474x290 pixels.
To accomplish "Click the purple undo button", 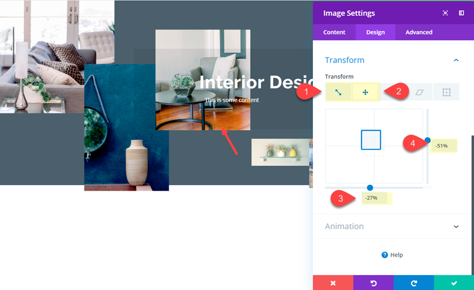I will [x=373, y=283].
